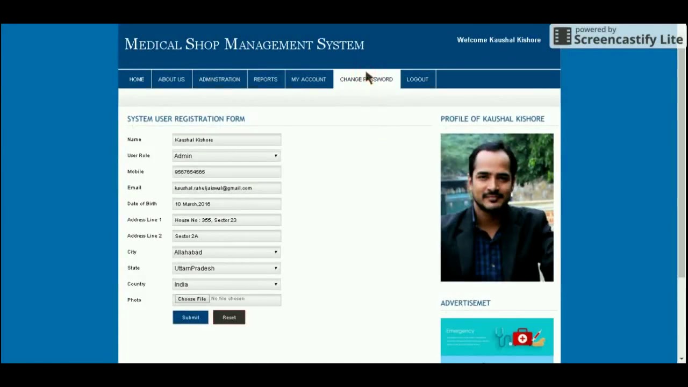Open the City dropdown showing Allahabad
Screen dimensions: 688x387
coord(227,252)
